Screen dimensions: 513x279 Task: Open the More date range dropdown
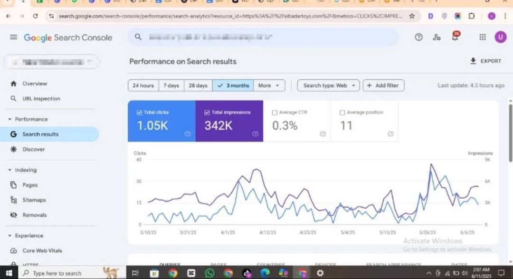269,85
